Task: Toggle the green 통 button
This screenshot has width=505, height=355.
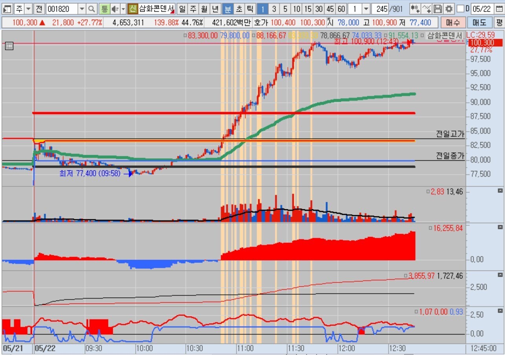Action: (104, 9)
